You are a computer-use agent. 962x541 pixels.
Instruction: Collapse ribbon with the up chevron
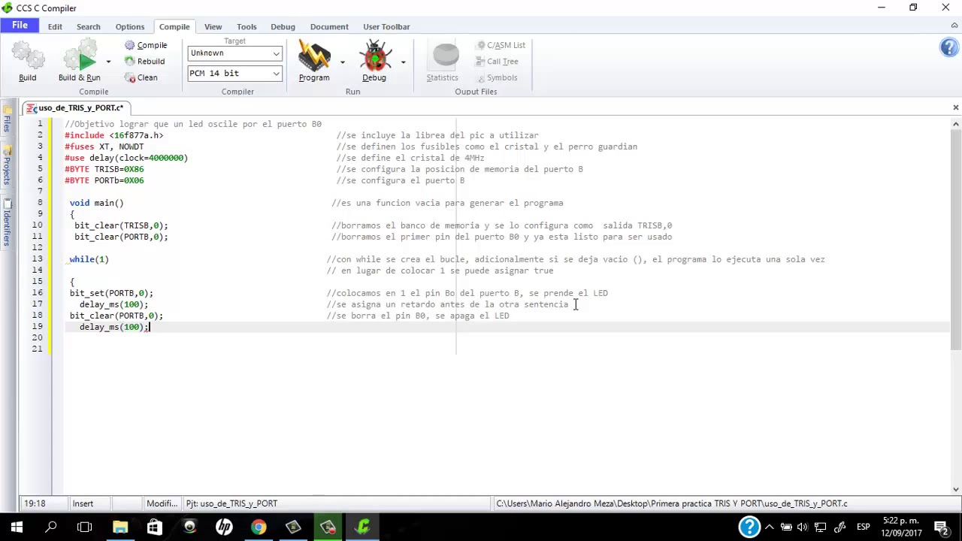[x=954, y=26]
